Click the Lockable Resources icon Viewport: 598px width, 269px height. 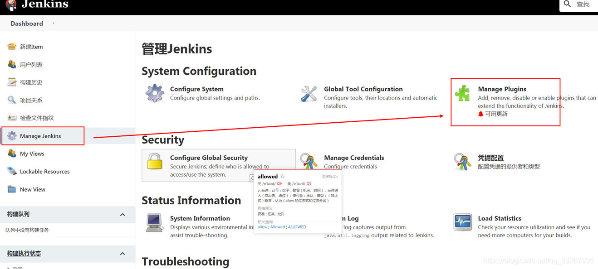coord(12,171)
